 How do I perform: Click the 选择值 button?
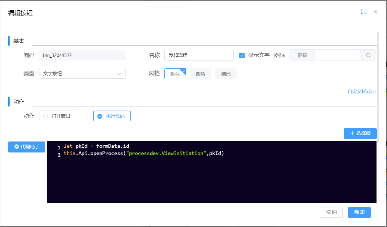click(x=360, y=133)
